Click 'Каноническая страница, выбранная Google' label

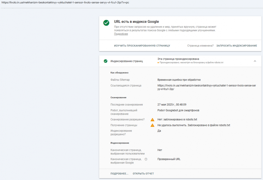click(x=126, y=161)
